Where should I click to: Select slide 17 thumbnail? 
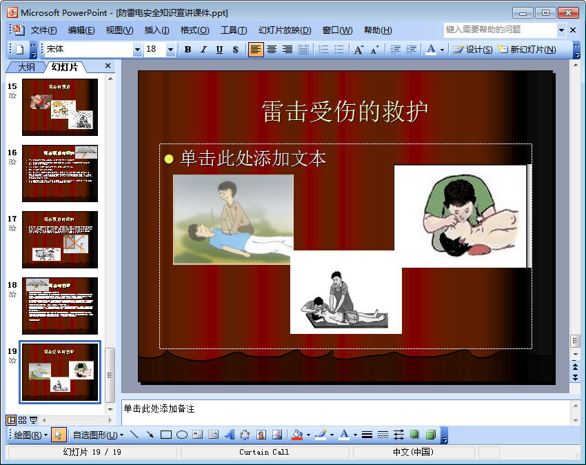(60, 239)
